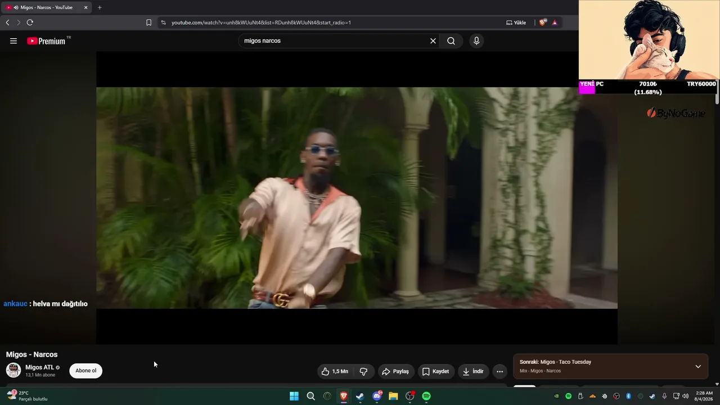This screenshot has height=405, width=720.
Task: Click the tray microphone icon
Action: [664, 396]
